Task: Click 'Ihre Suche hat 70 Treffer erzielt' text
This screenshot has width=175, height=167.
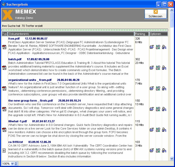Action: click(x=22, y=26)
